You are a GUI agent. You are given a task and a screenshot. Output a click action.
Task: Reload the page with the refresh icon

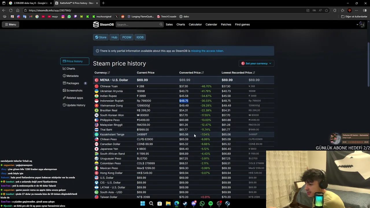(11, 10)
